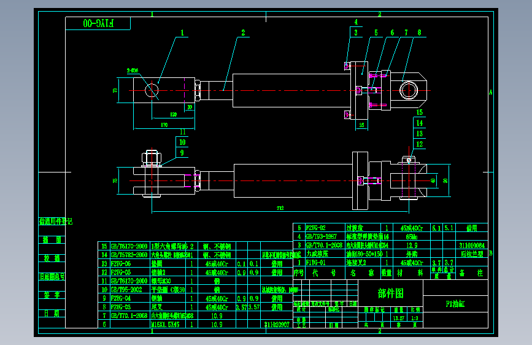Click standard GB/T93-1987 in row 4
Image resolution: width=532 pixels, height=345 pixels.
coord(321,236)
